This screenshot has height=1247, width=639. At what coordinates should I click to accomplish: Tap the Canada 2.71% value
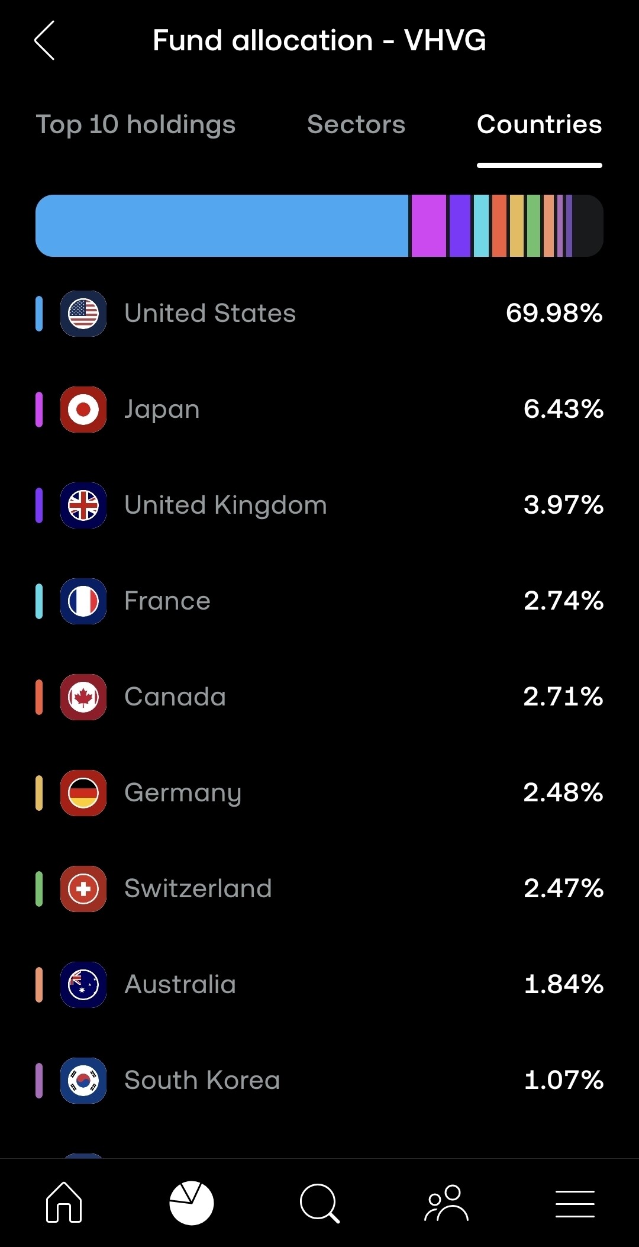pyautogui.click(x=563, y=697)
